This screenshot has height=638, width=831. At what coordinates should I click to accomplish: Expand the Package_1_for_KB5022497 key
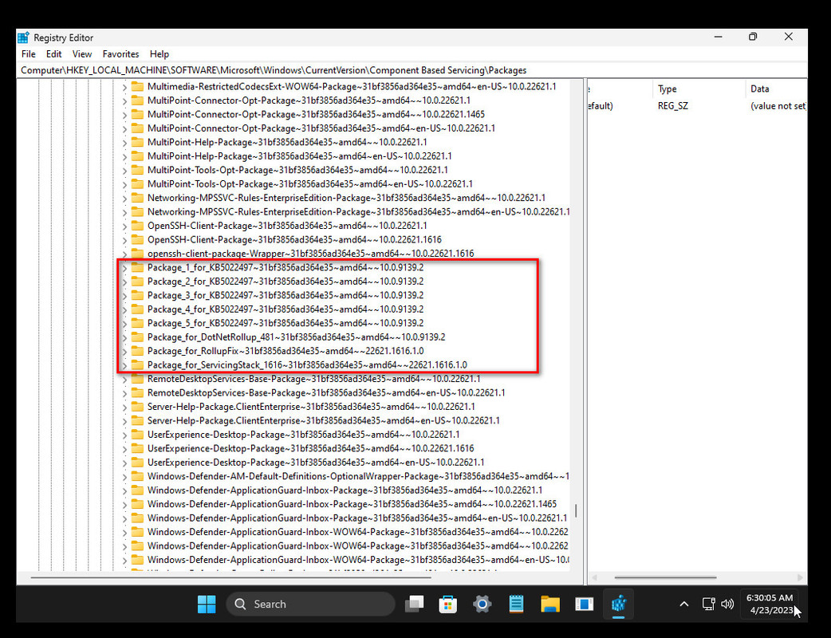[x=124, y=268]
